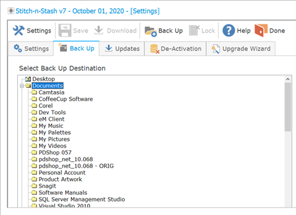Select the Camtasia folder

pos(52,92)
